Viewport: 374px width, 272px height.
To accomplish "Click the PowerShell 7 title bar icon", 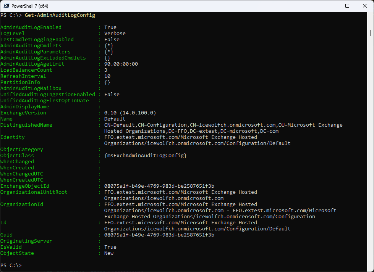I will point(6,6).
